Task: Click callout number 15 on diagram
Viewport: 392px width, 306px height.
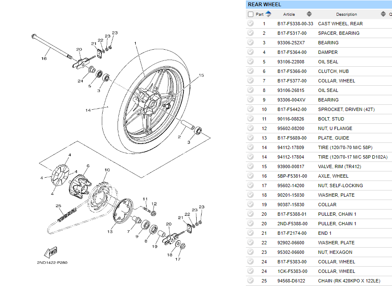Action: 201,75
